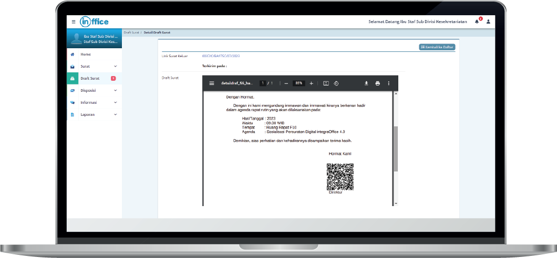Zoom out the PDF with minus button

(286, 83)
